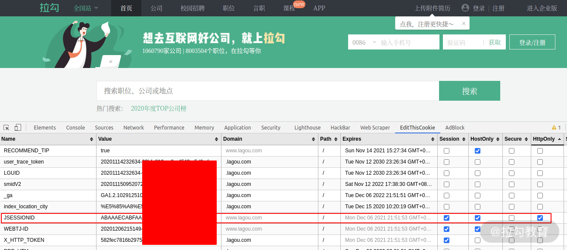567x250 pixels.
Task: Click the DevTools warning triangle icon
Action: (554, 127)
